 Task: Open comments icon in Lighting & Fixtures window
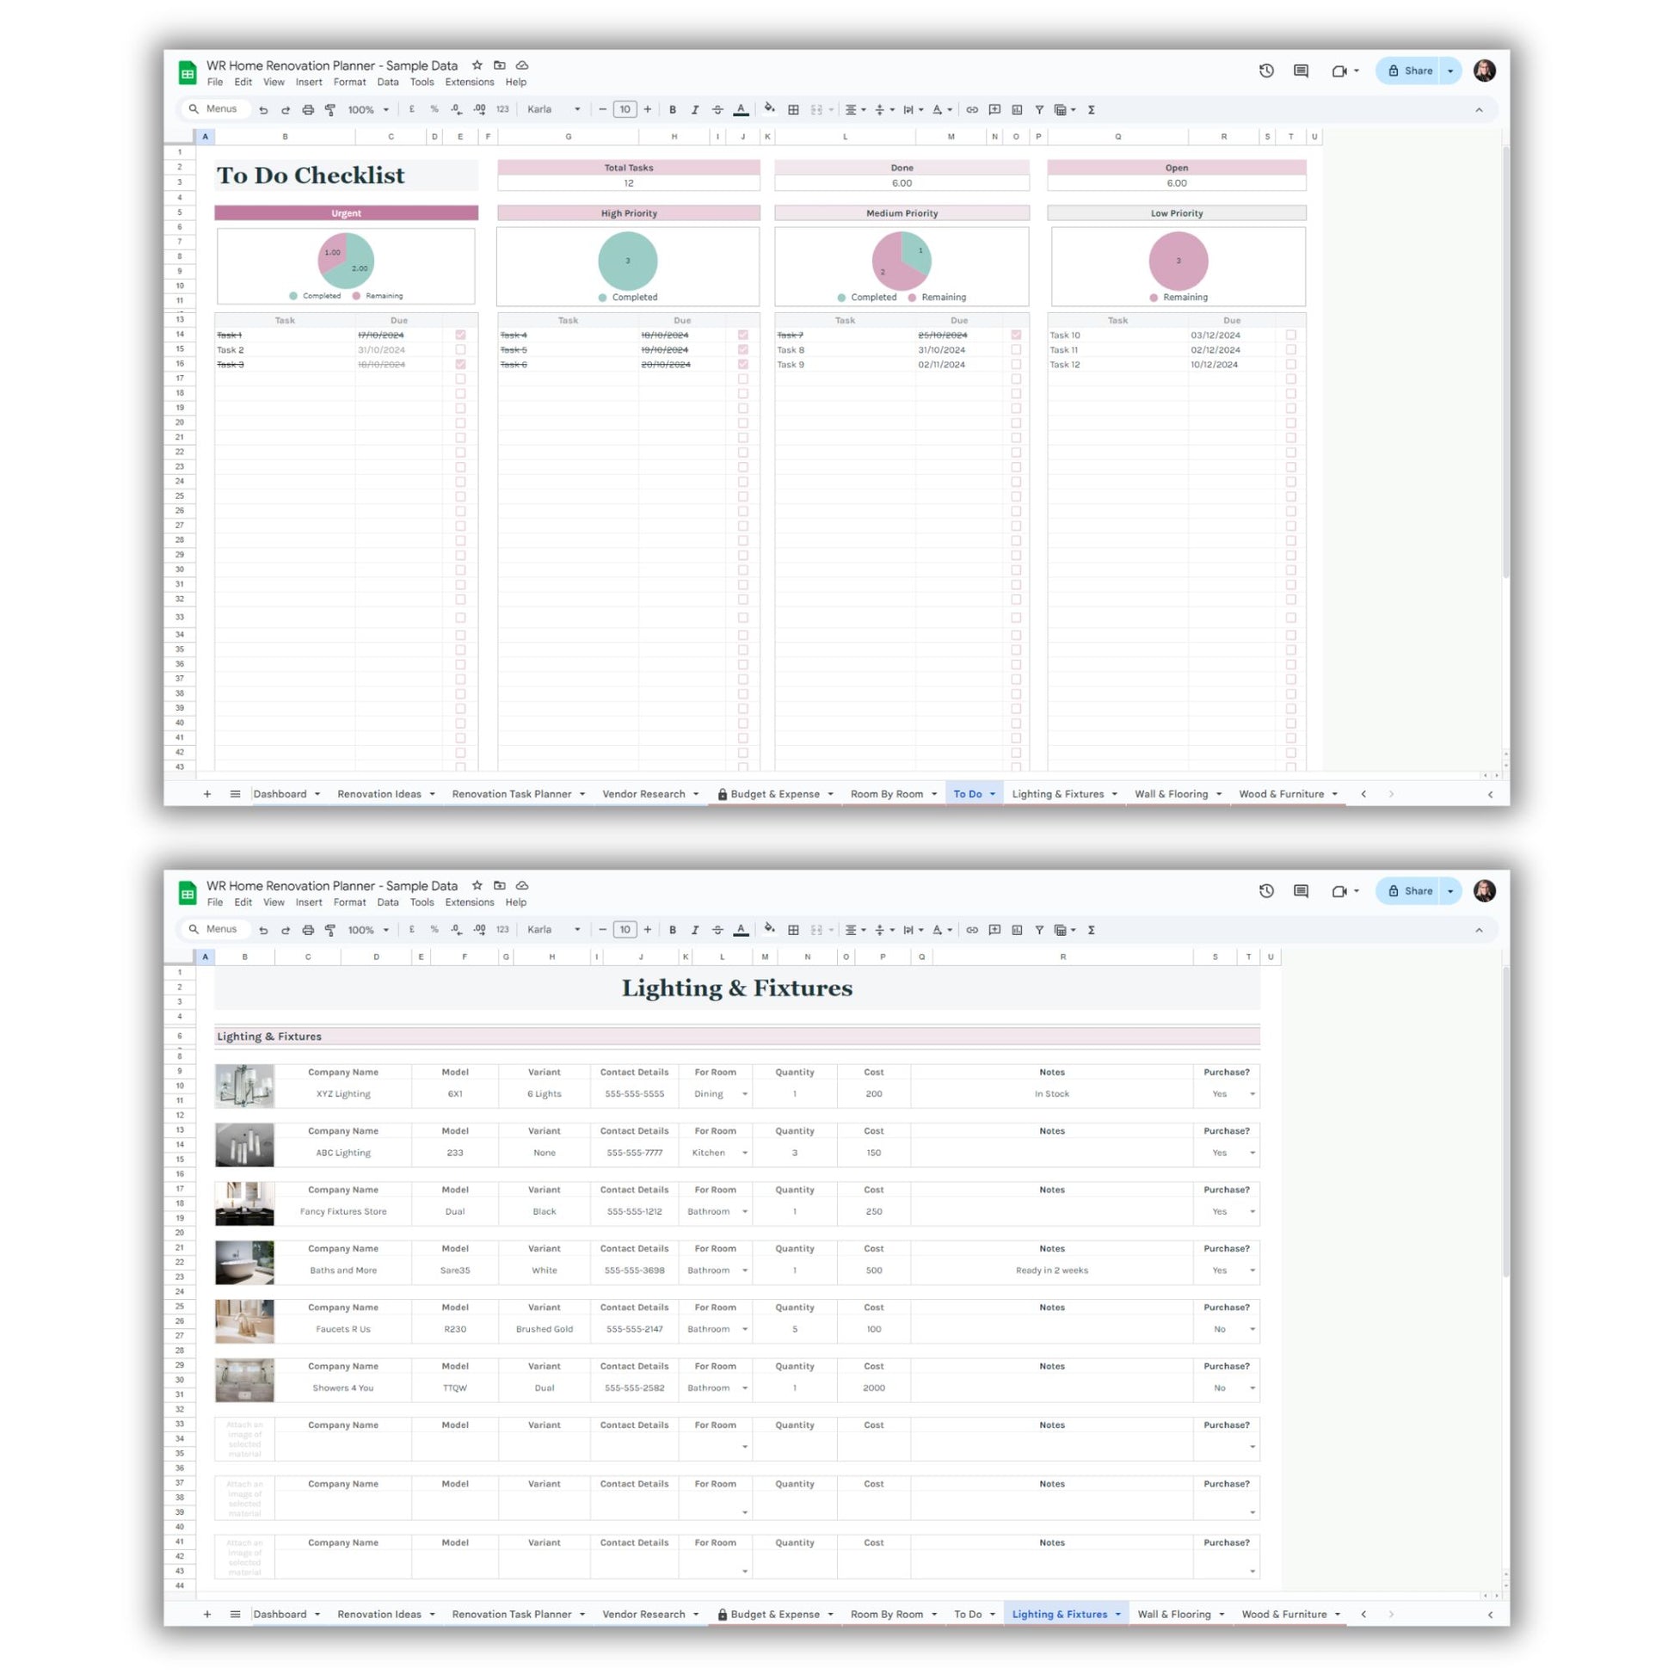point(1301,890)
